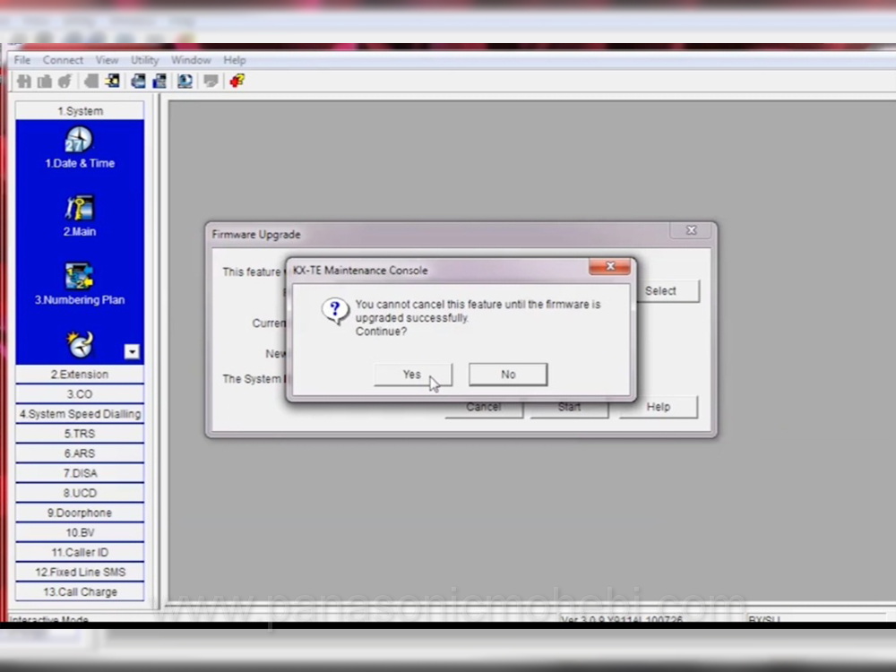Image resolution: width=896 pixels, height=672 pixels.
Task: Expand the 3.CO section
Action: (80, 394)
